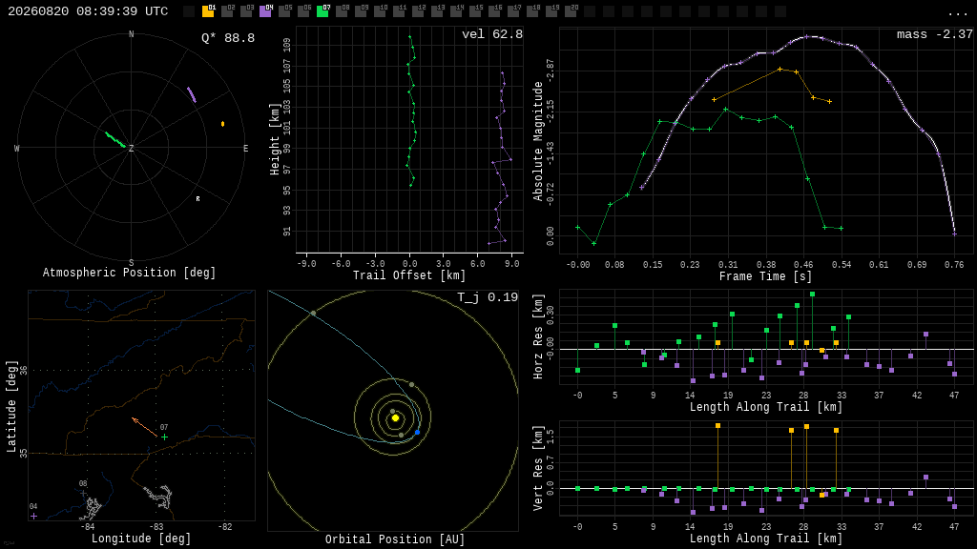977x549 pixels.
Task: Click the Sun in the orbital plot
Action: [x=395, y=417]
